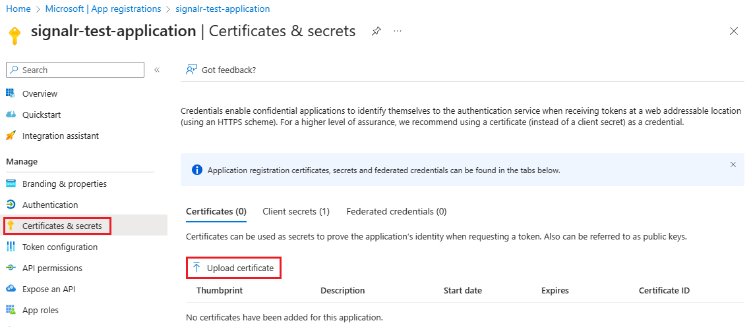Click the Token configuration bars icon
The image size is (753, 327).
pos(11,247)
